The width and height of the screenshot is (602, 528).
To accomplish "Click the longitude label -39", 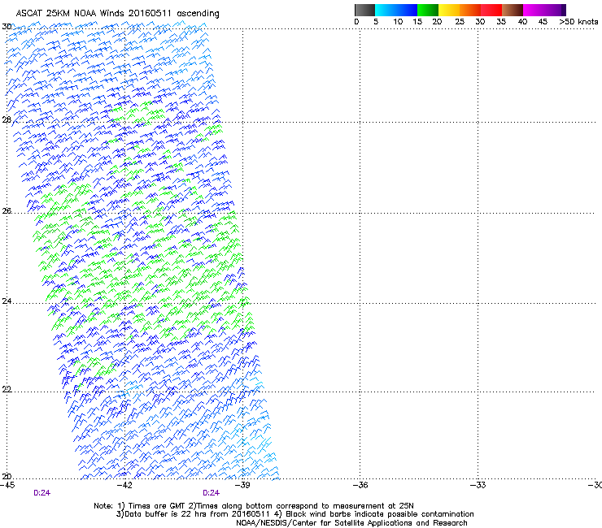I will coord(242,485).
